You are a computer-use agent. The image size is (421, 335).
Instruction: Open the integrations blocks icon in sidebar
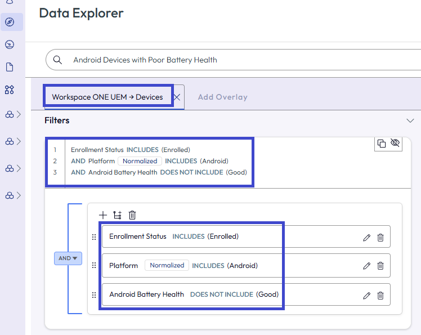(10, 90)
